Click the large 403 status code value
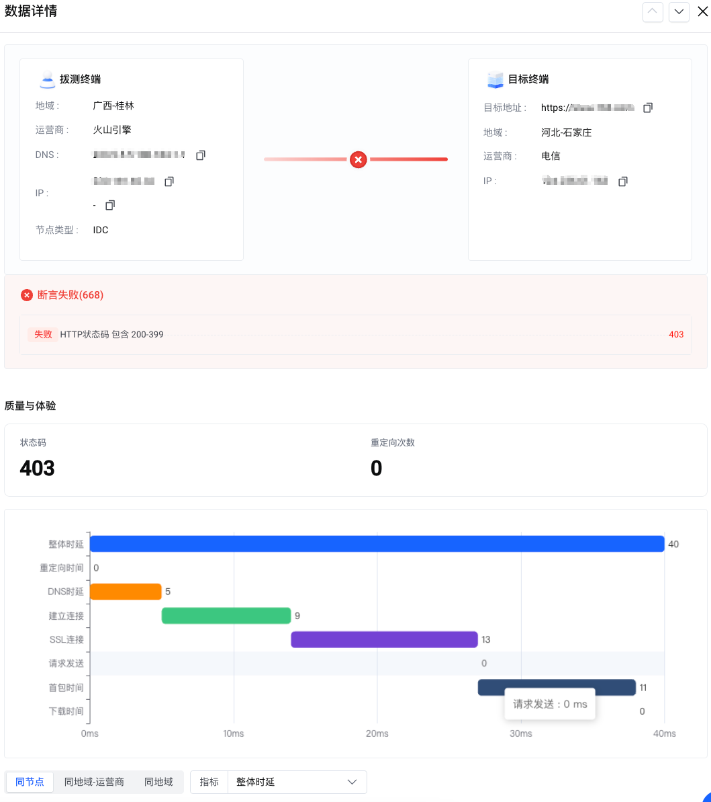 [38, 468]
